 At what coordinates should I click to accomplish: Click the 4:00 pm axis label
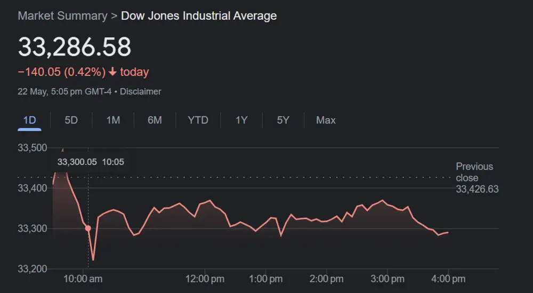[448, 279]
